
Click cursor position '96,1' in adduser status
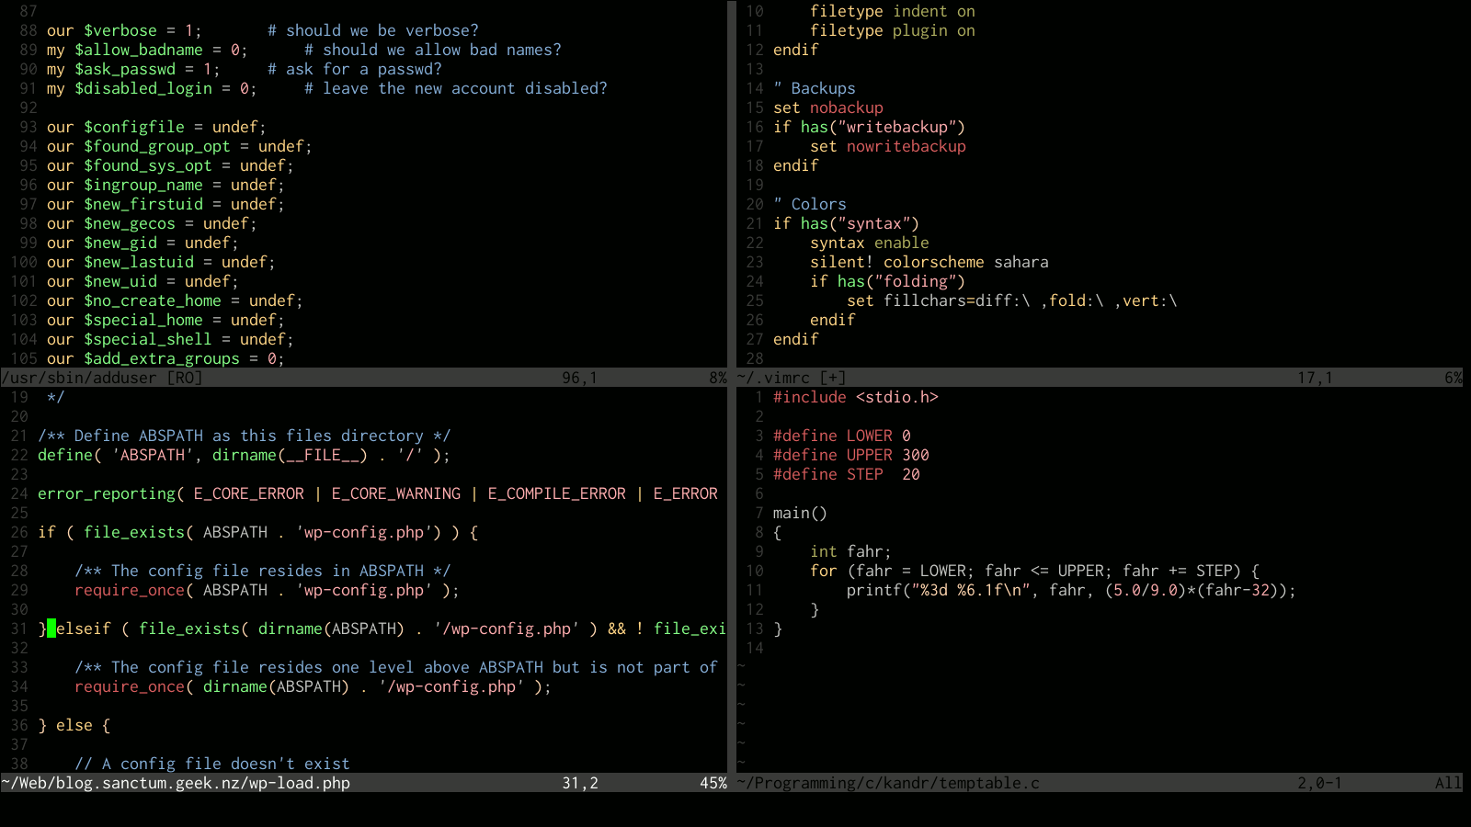point(579,378)
